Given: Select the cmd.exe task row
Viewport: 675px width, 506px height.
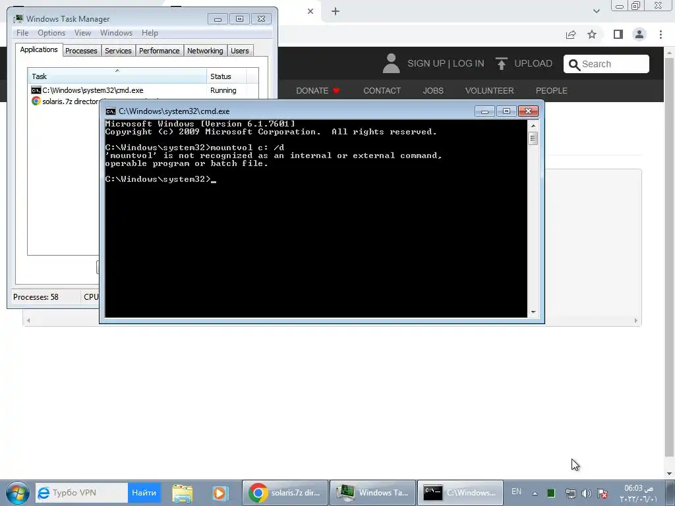Looking at the screenshot, I should point(143,90).
